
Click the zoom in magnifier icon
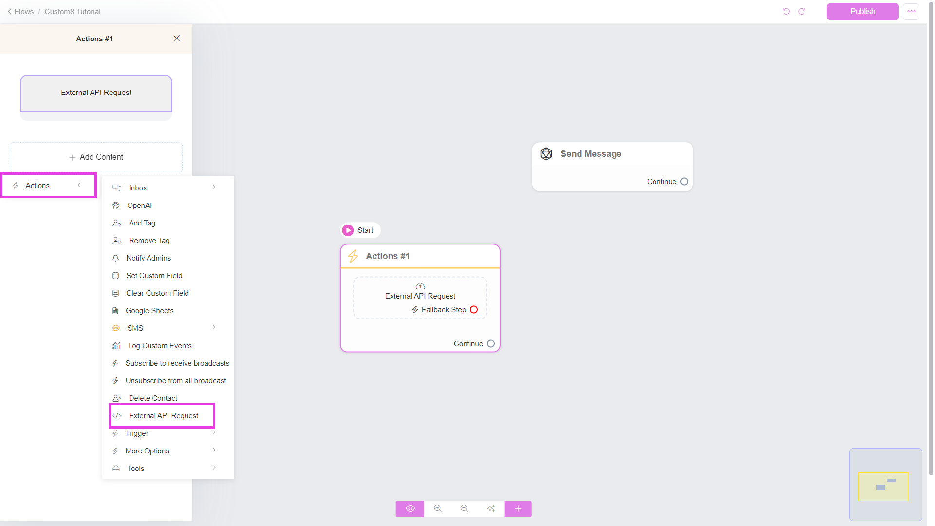tap(438, 508)
